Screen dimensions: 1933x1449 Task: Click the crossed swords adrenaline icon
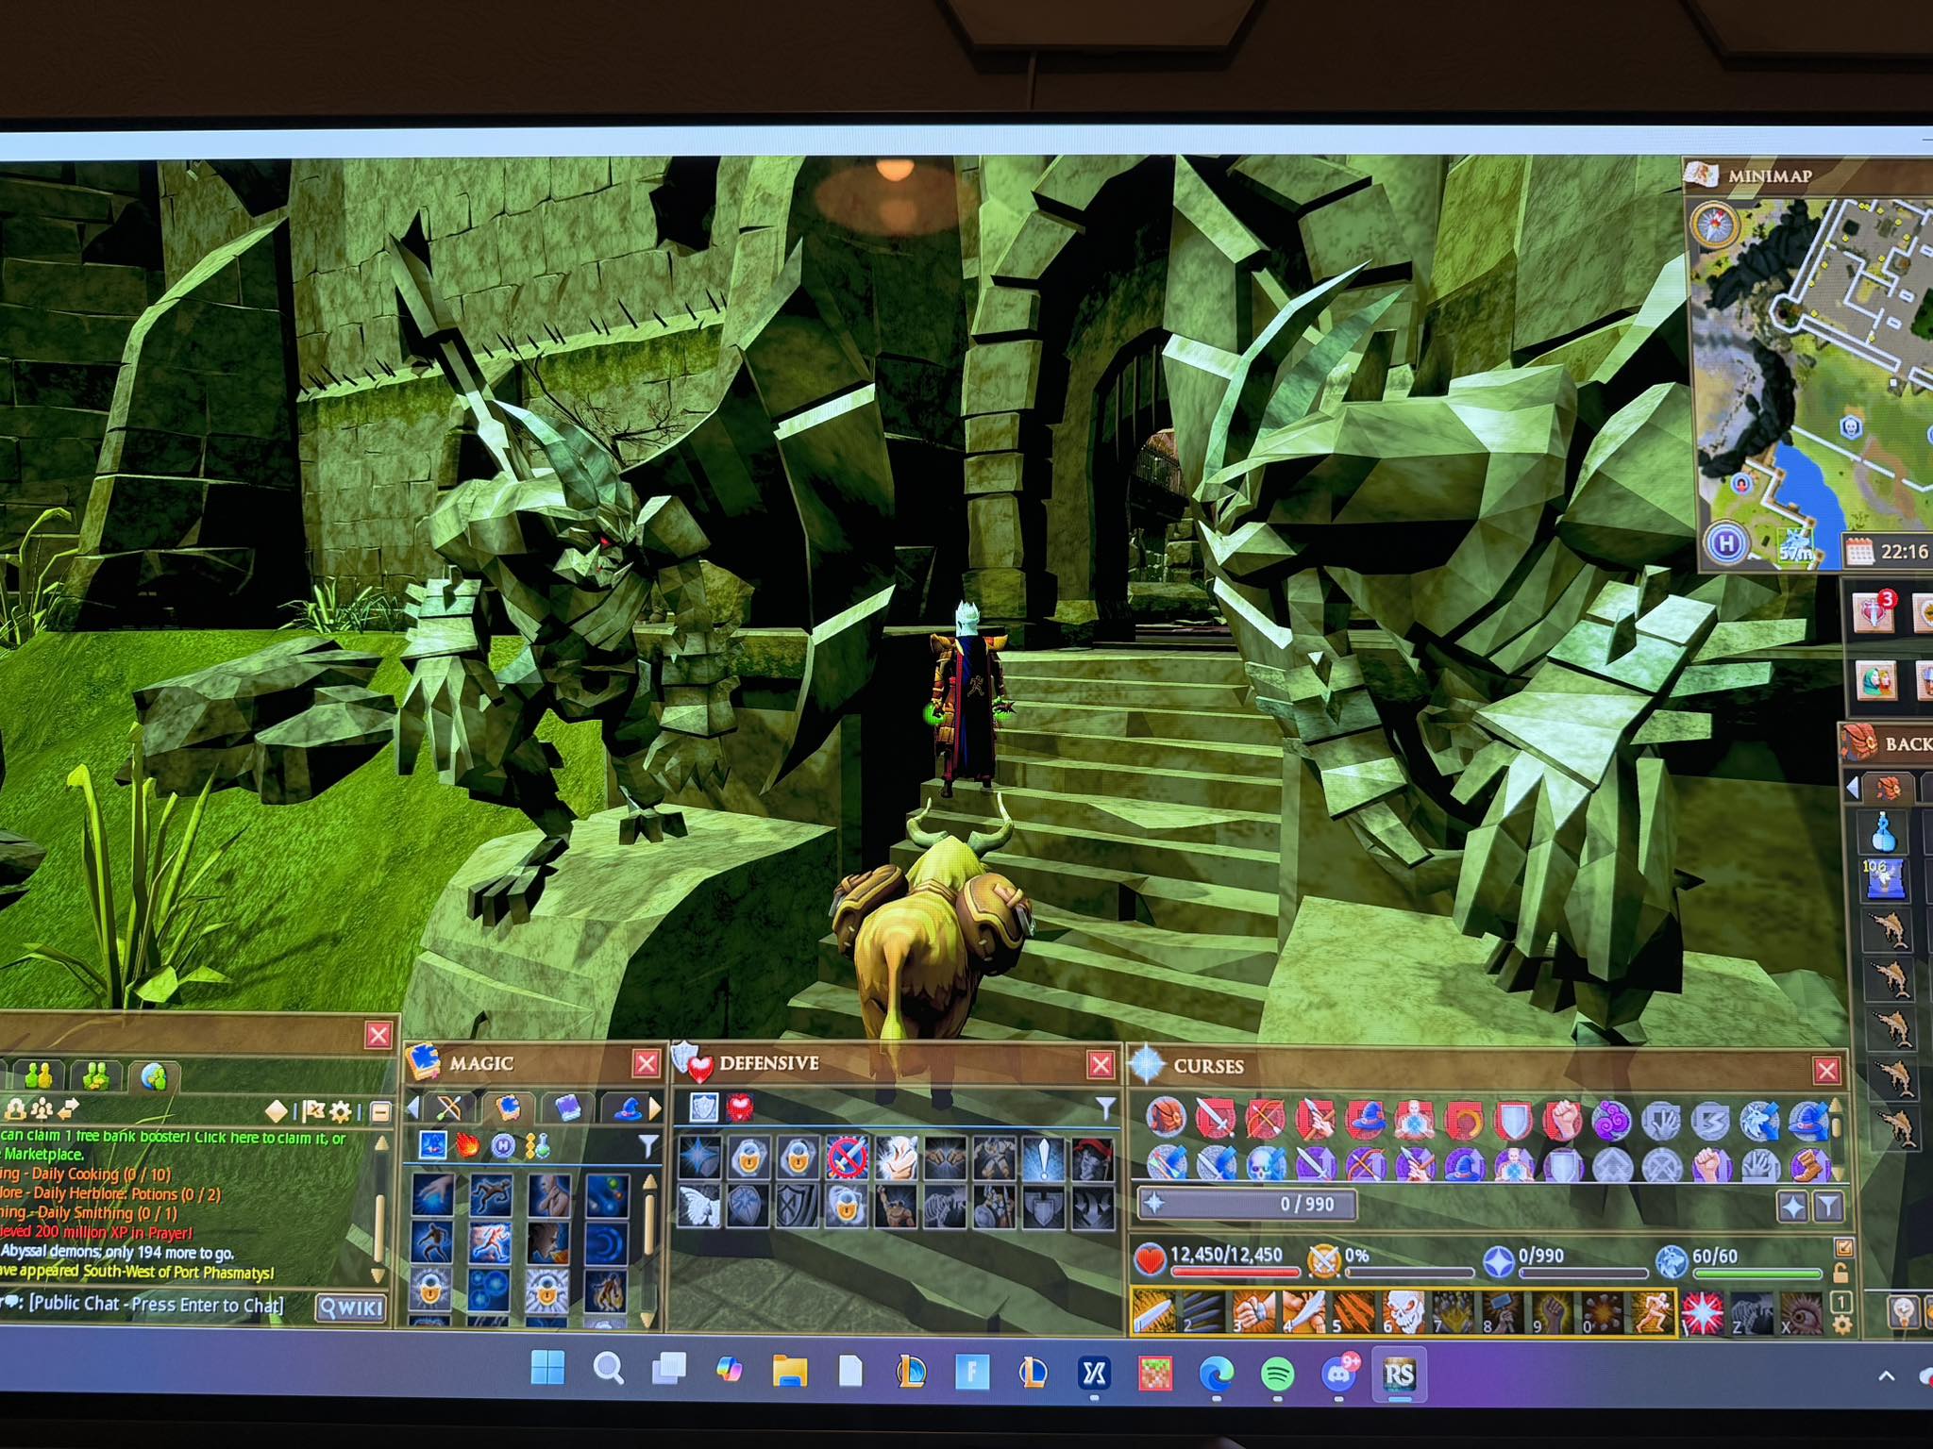(x=1323, y=1259)
